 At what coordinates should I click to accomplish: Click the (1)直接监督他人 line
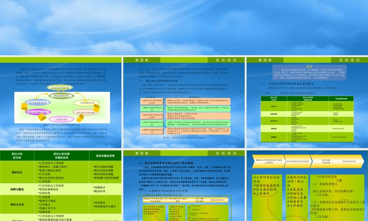click(x=325, y=184)
